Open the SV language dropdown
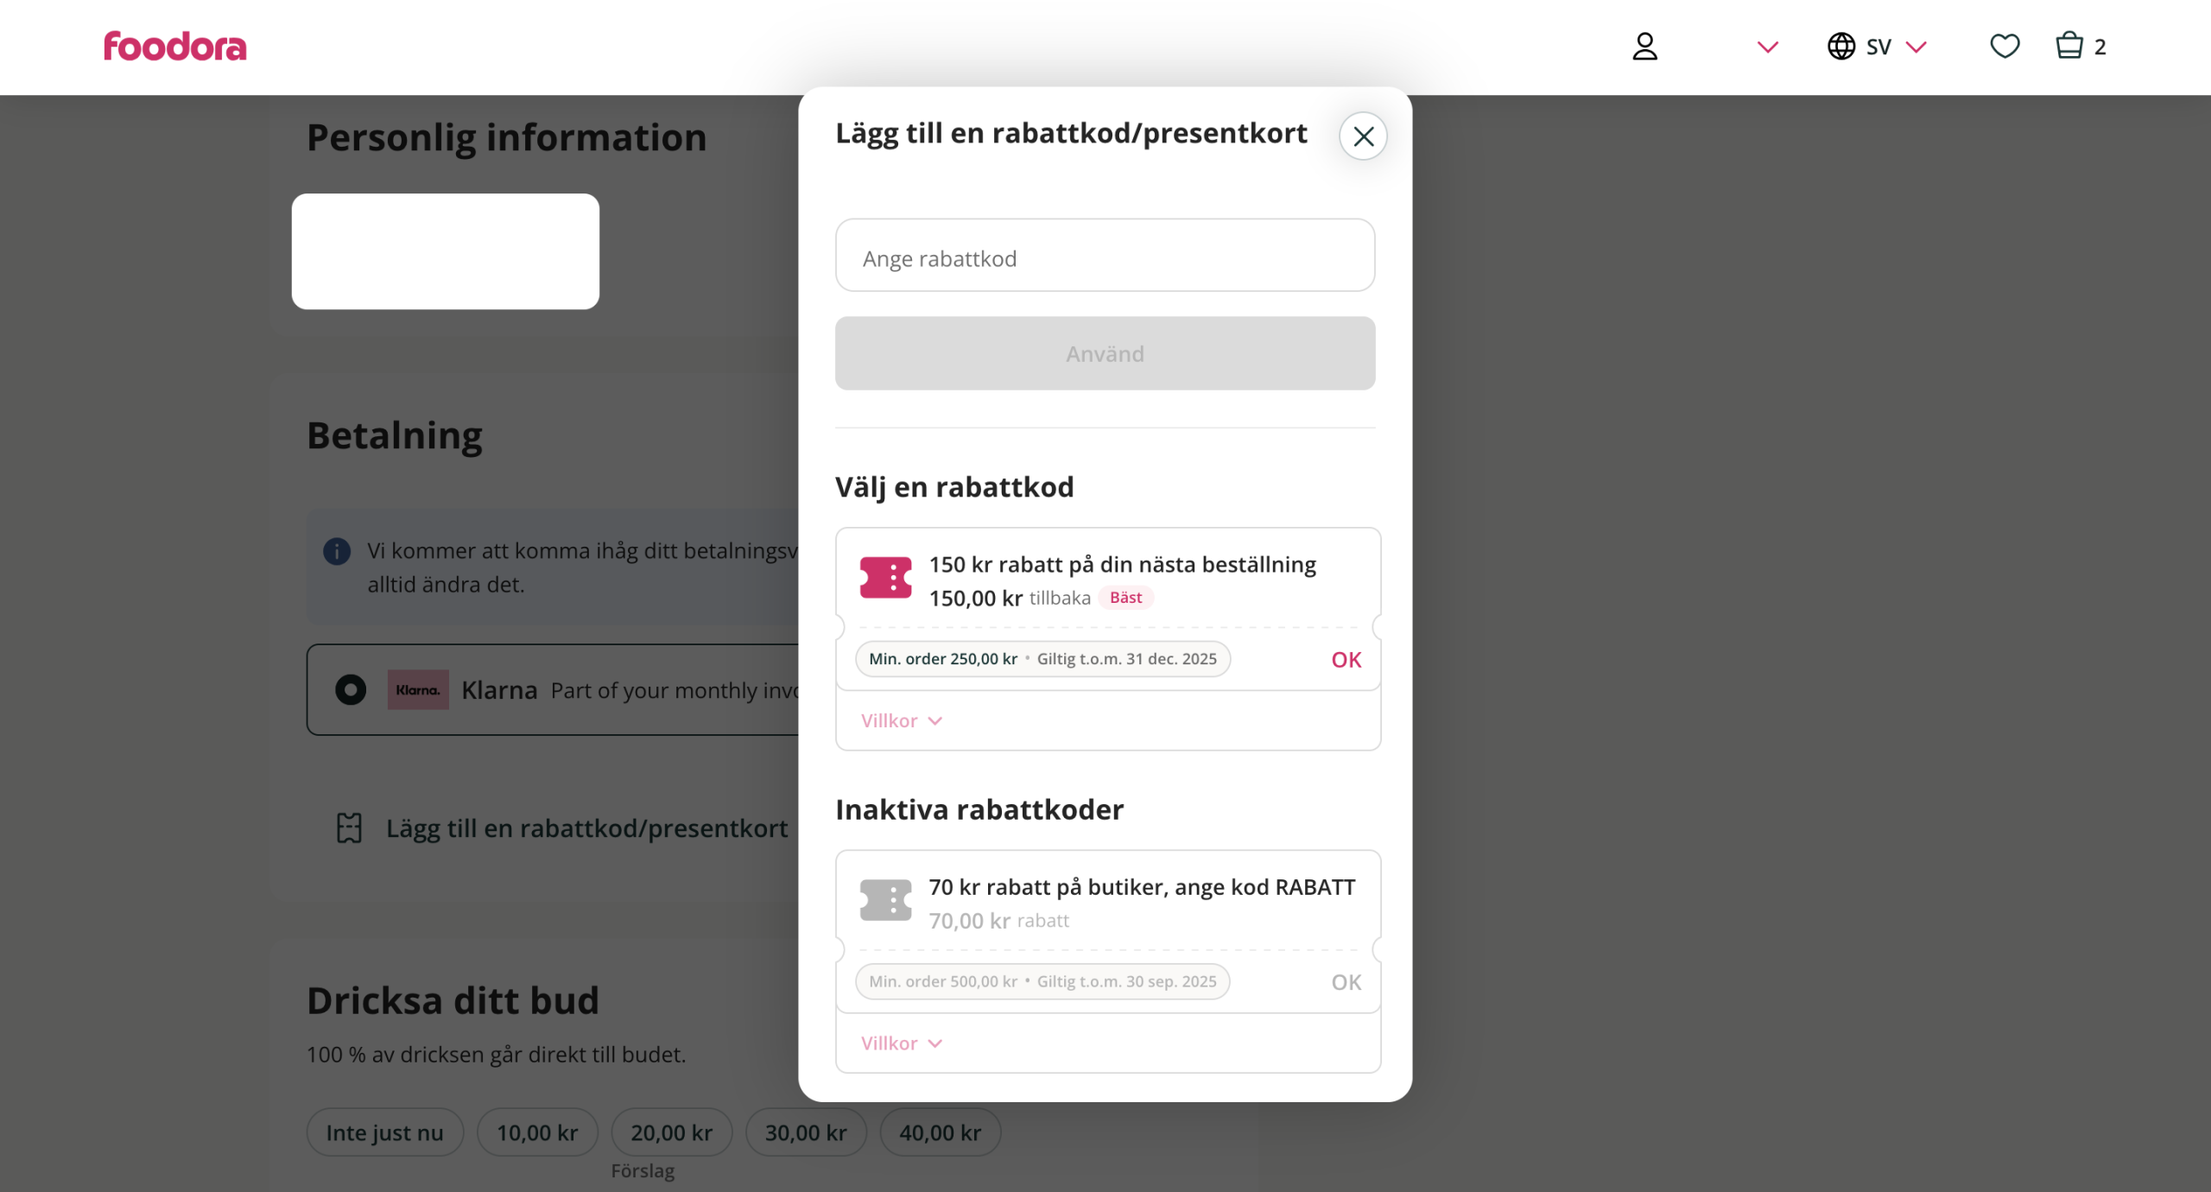 (x=1897, y=47)
